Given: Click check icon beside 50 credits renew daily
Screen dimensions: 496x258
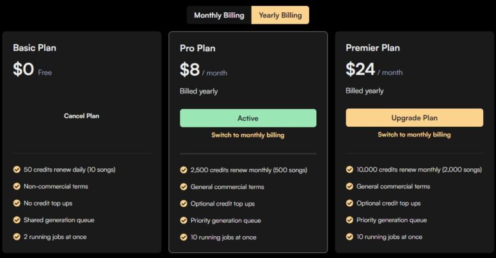Looking at the screenshot, I should coord(17,170).
